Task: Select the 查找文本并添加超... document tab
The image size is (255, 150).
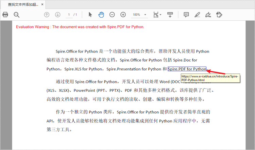Action: [23, 4]
